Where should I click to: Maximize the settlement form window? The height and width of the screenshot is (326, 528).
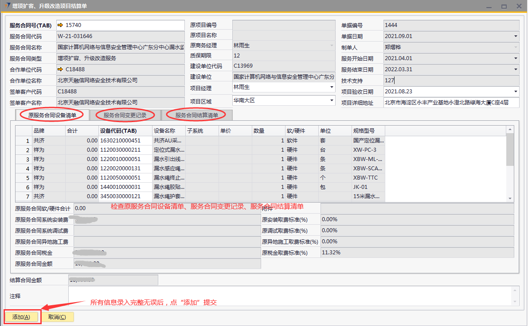click(504, 6)
